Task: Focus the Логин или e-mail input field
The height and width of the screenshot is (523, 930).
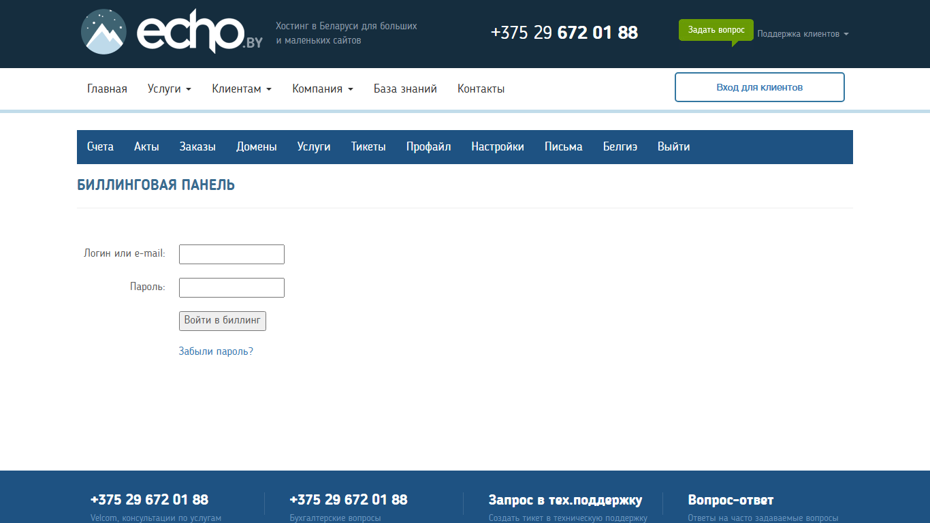Action: coord(231,254)
